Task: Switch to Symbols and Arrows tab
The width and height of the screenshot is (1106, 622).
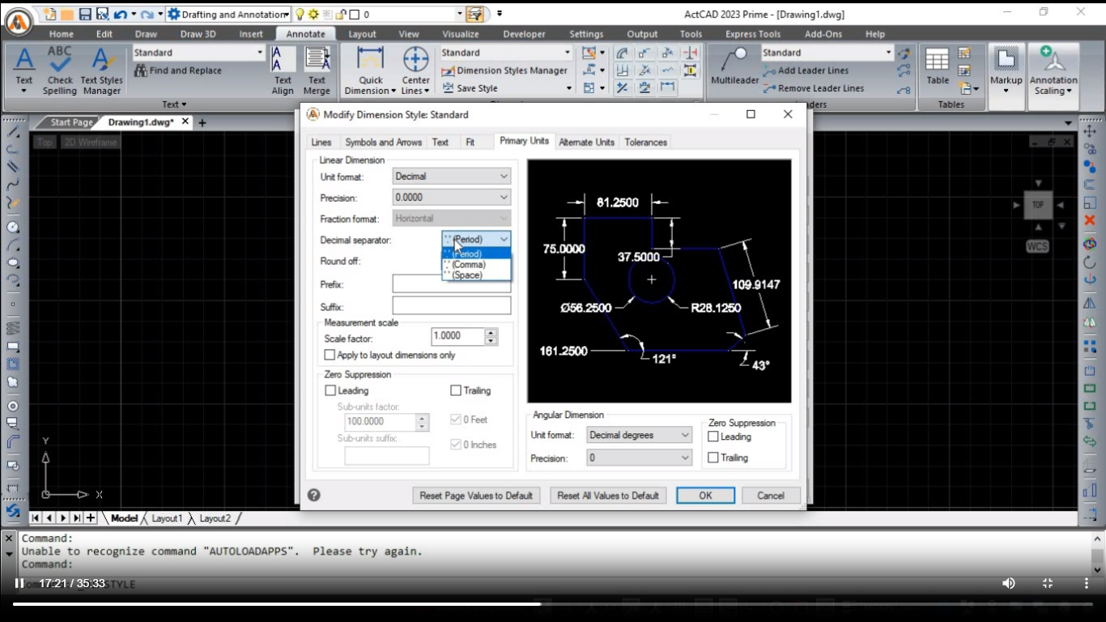Action: point(383,142)
